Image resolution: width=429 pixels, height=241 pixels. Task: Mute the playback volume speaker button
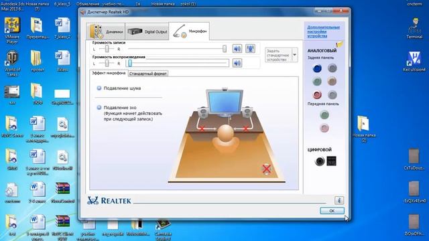[x=237, y=63]
